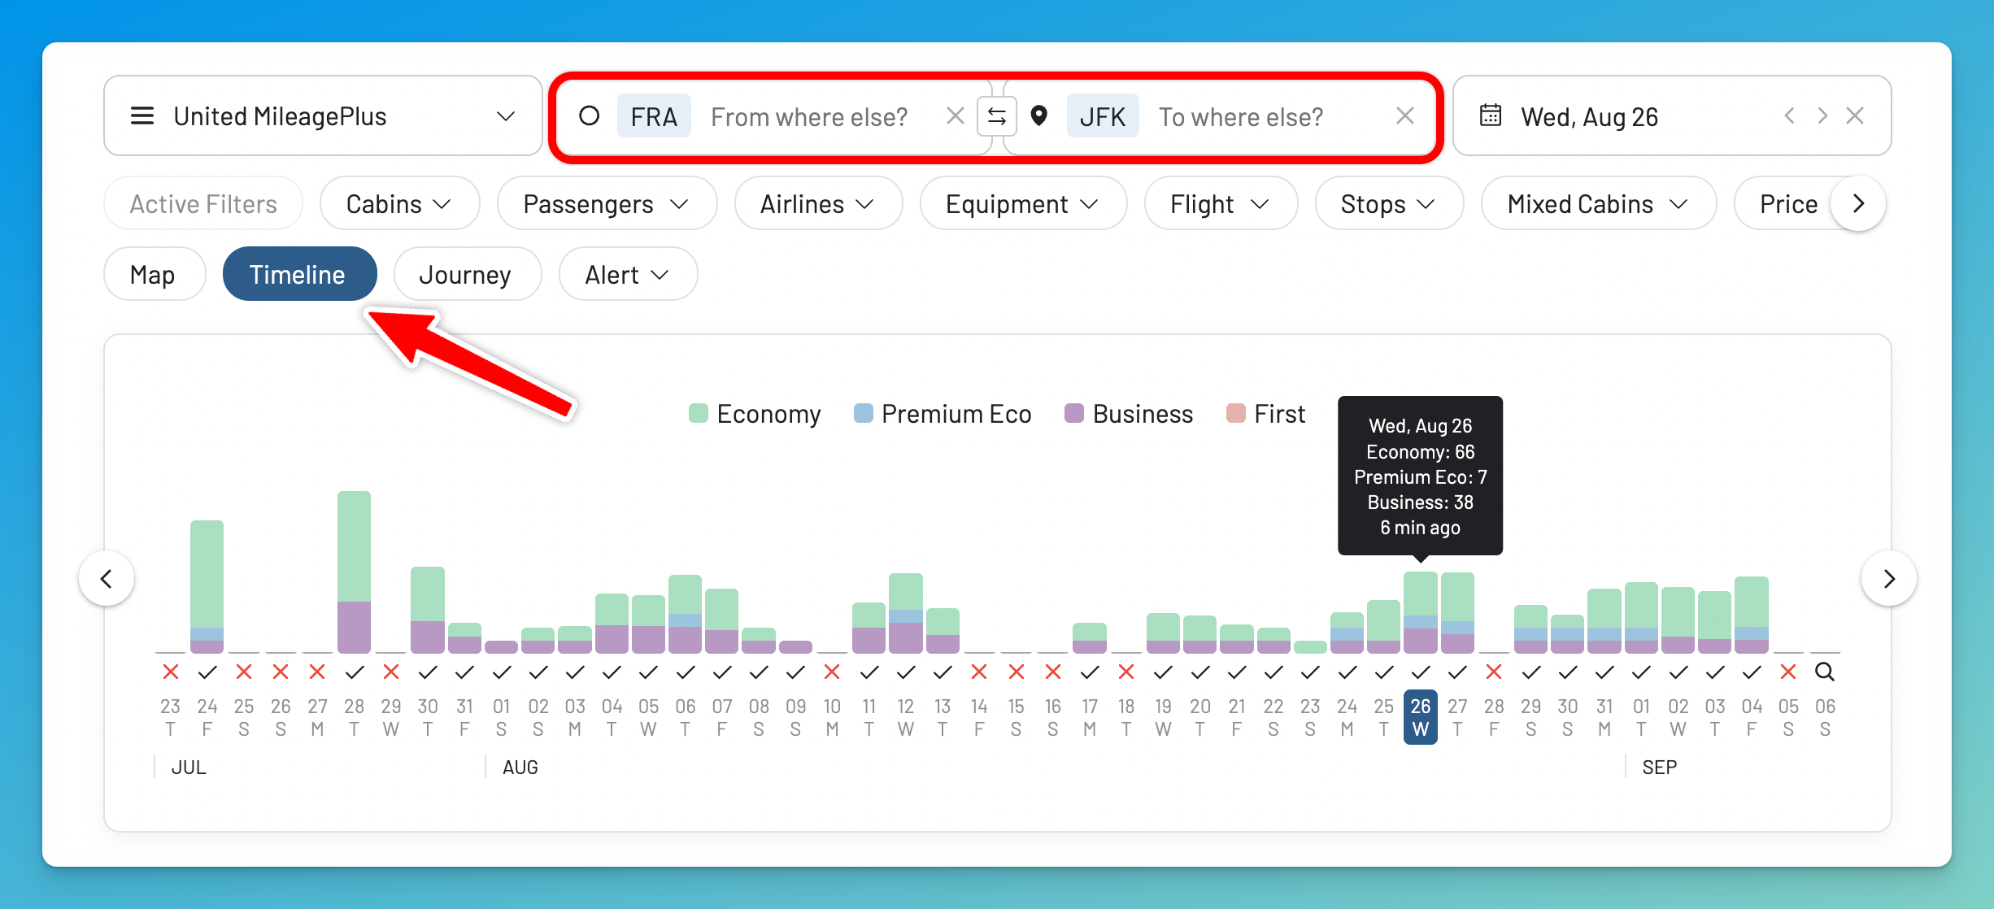Open the Alert dropdown
Viewport: 1994px width, 909px height.
pos(627,274)
